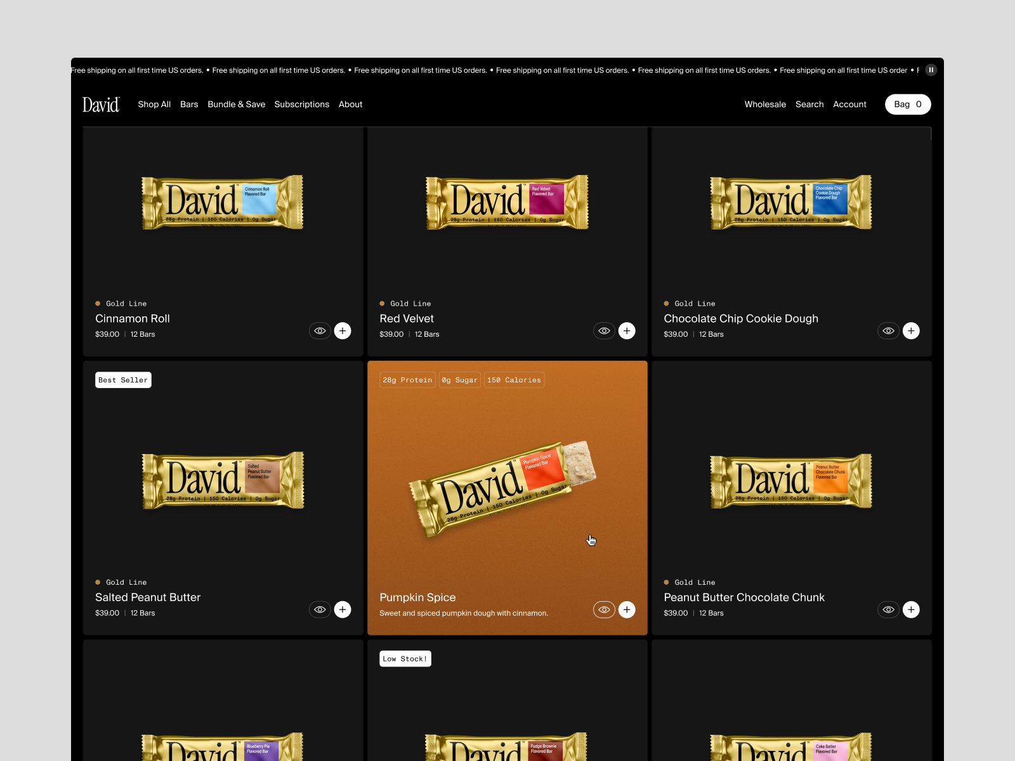The image size is (1015, 761).
Task: Quick view the Red Velvet bar
Action: coord(604,330)
